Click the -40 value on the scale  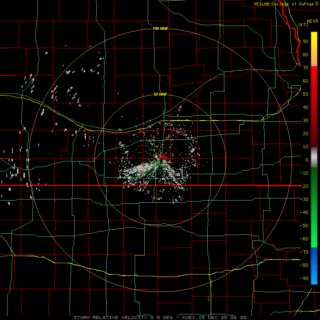304,213
